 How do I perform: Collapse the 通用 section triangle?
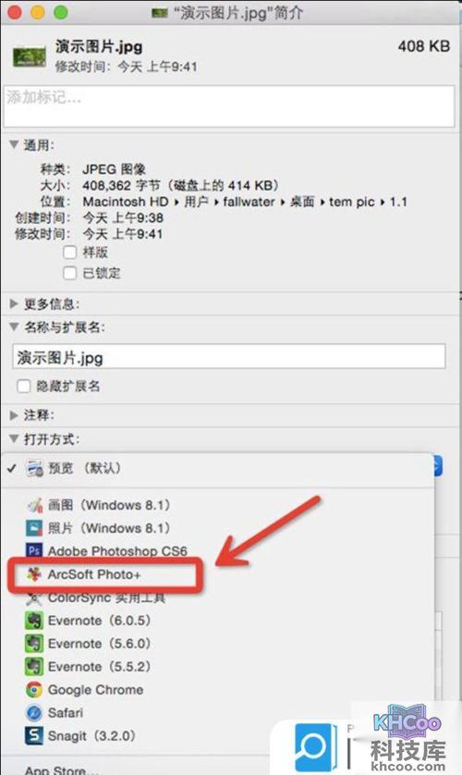coord(14,144)
